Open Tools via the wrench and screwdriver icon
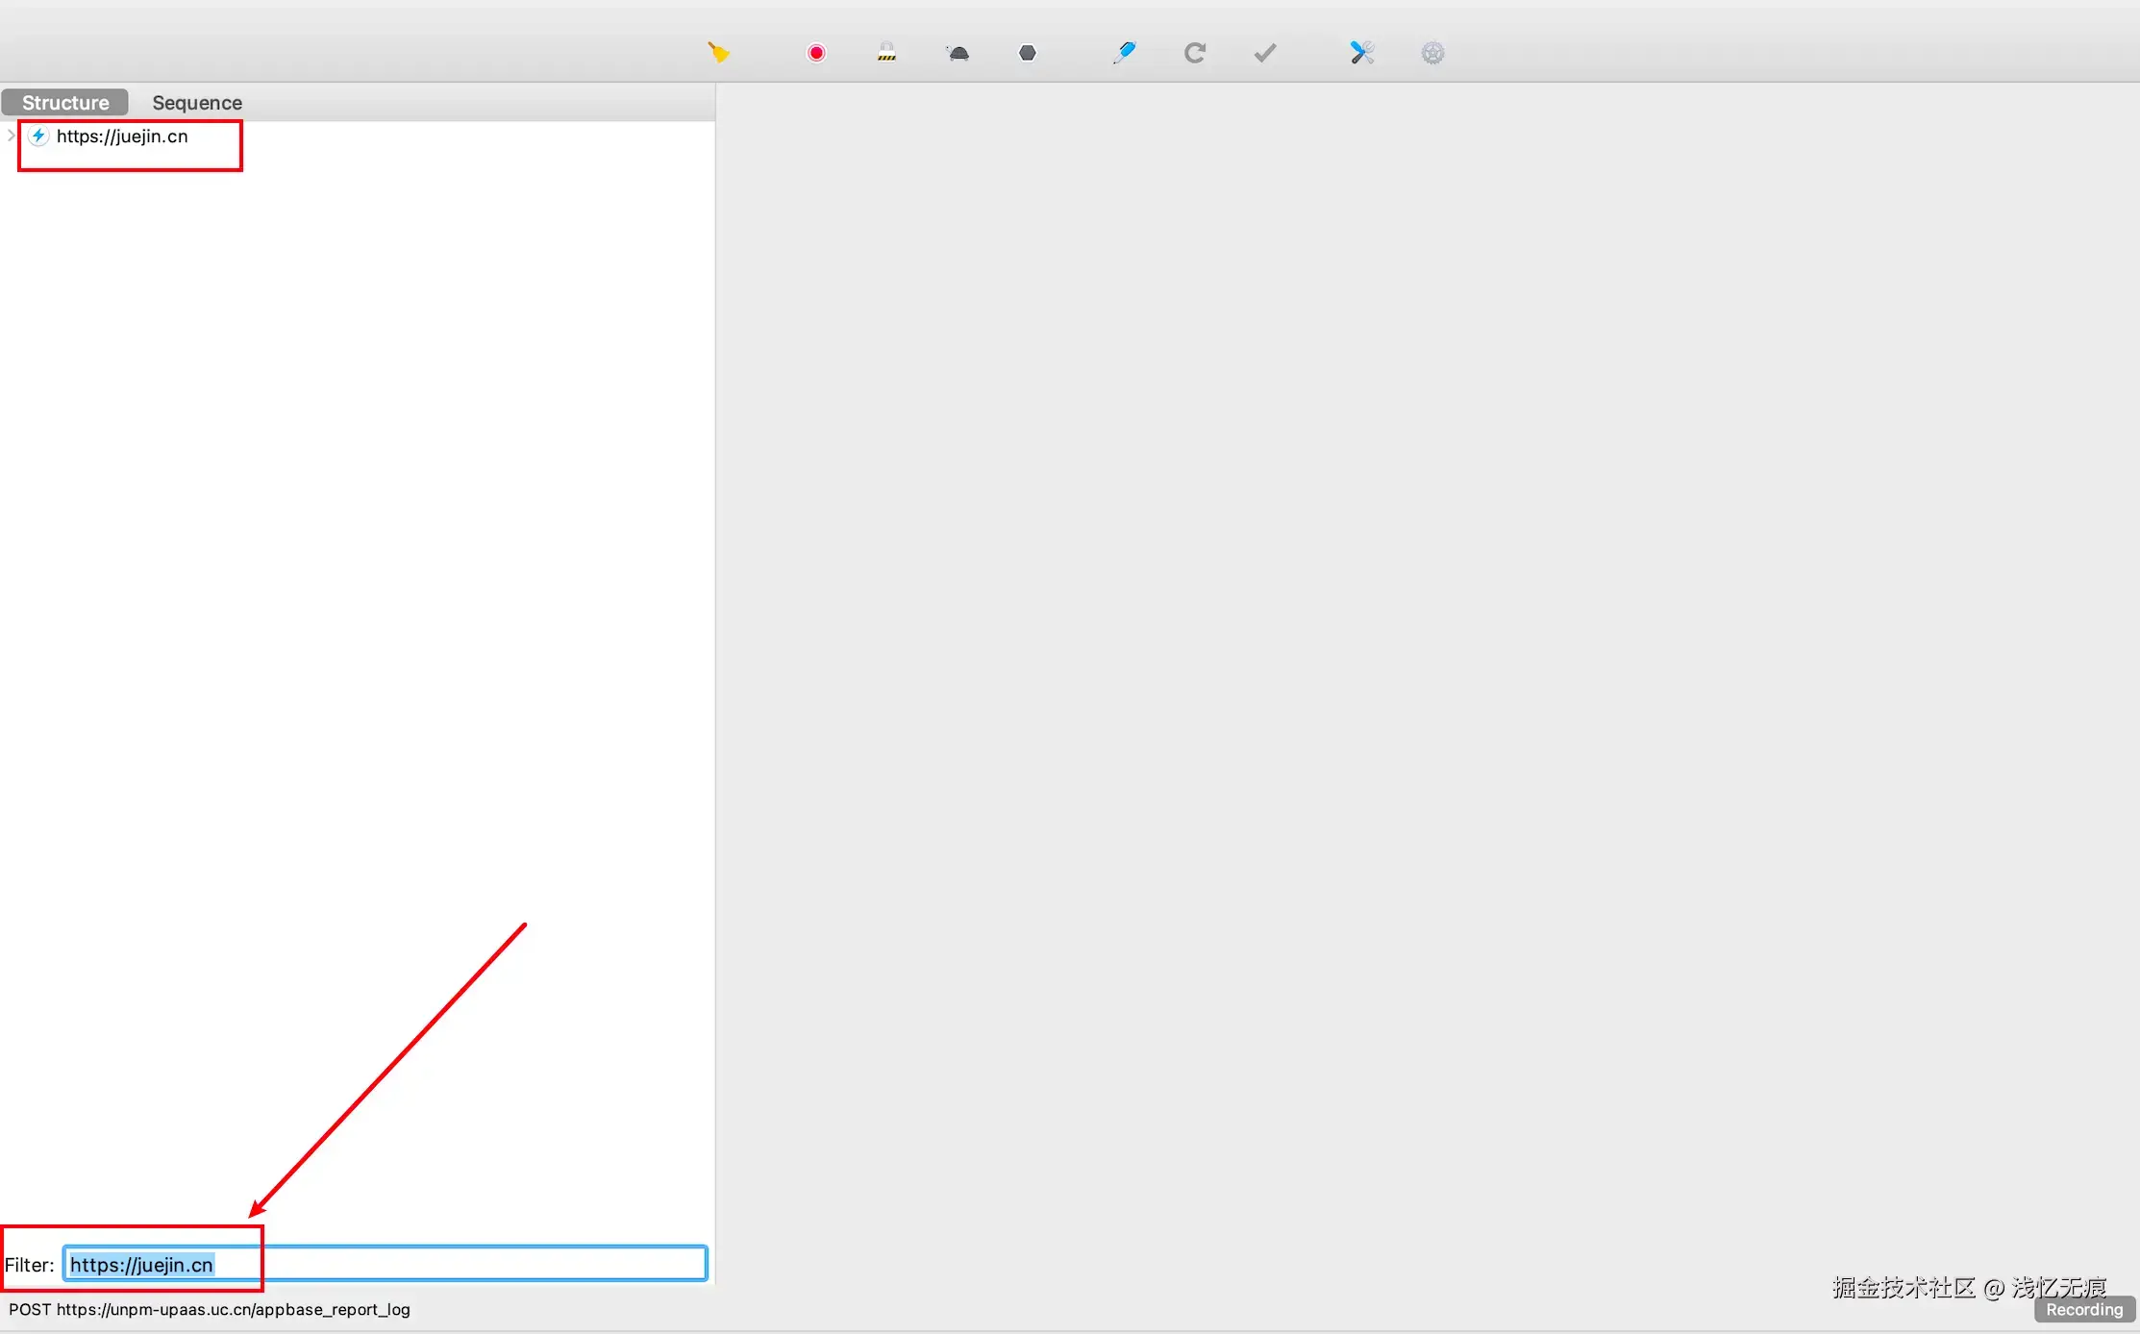This screenshot has height=1334, width=2140. coord(1362,53)
